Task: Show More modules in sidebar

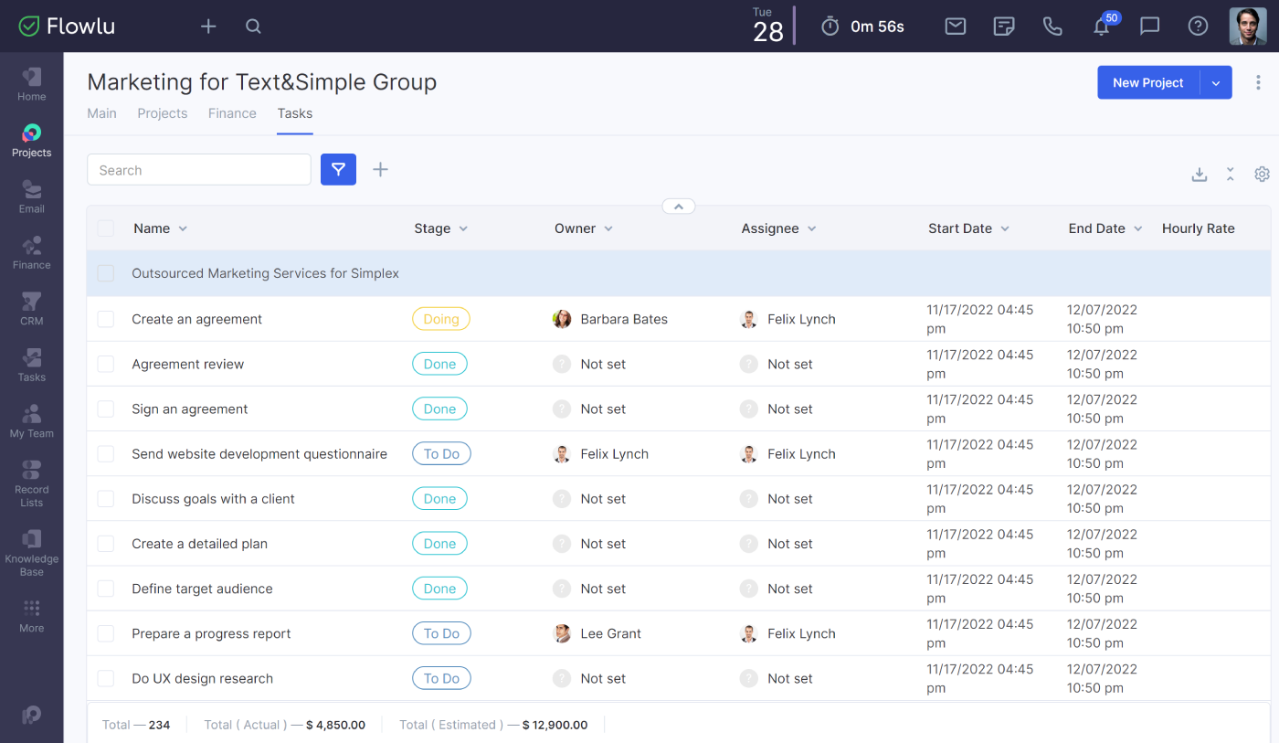Action: [32, 616]
